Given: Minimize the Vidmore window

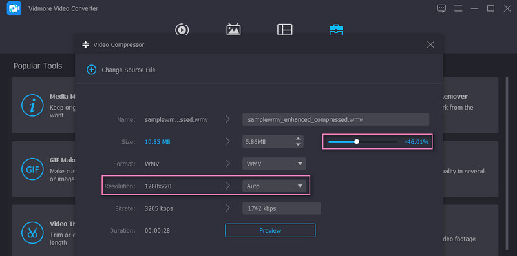Looking at the screenshot, I should pos(474,8).
